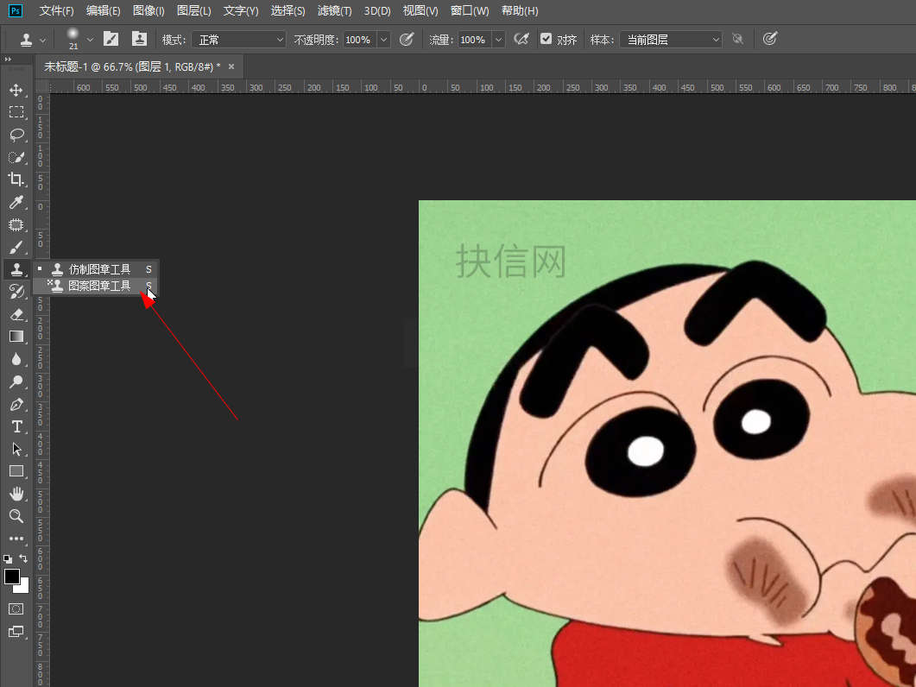Close the 未标题-1 document tab
Screen dimensions: 916x687
click(x=231, y=66)
